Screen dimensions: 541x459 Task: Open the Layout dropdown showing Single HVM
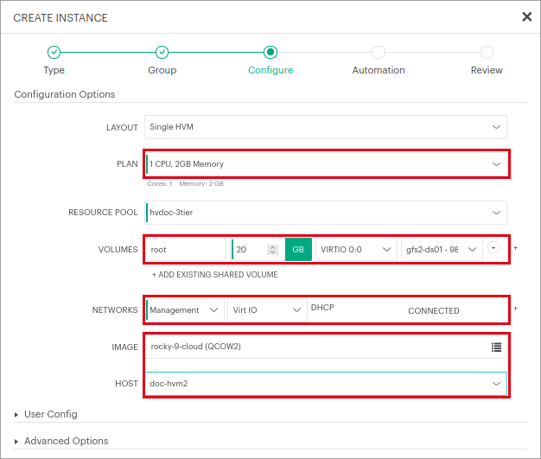pos(326,127)
